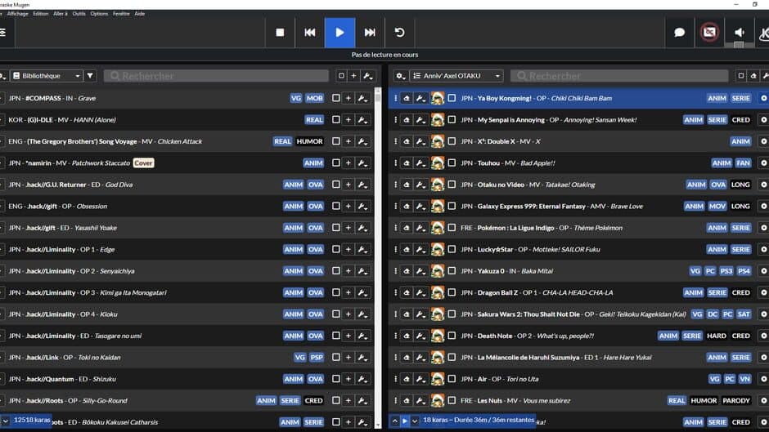Screen dimensions: 769x432
Task: Open the Bibliothèque playlist dropdown
Action: pos(47,76)
